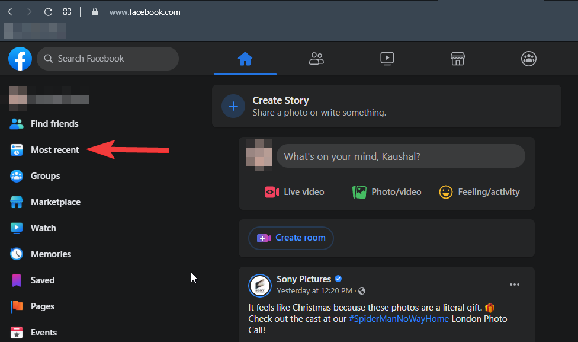Open Saved items in sidebar

43,280
